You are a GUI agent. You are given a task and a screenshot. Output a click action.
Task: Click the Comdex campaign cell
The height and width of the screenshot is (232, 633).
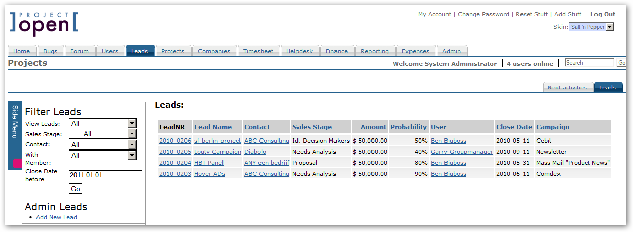[547, 174]
